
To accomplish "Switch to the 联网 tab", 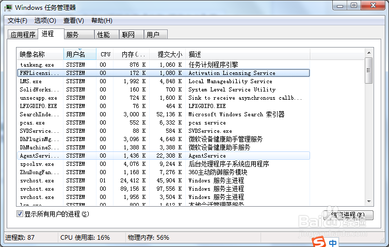I will [132, 35].
